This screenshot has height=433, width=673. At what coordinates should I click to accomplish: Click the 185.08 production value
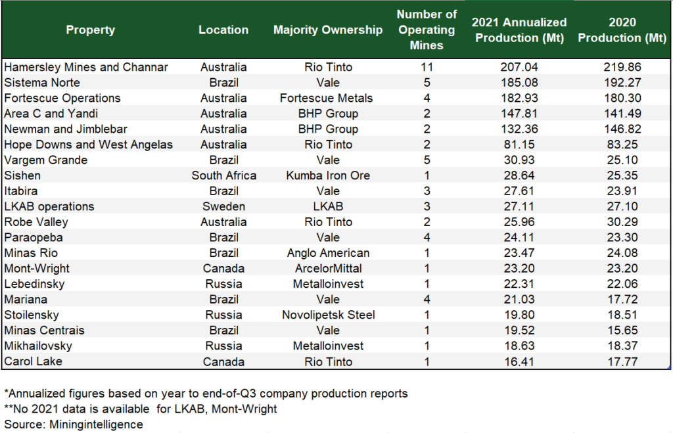click(x=519, y=83)
